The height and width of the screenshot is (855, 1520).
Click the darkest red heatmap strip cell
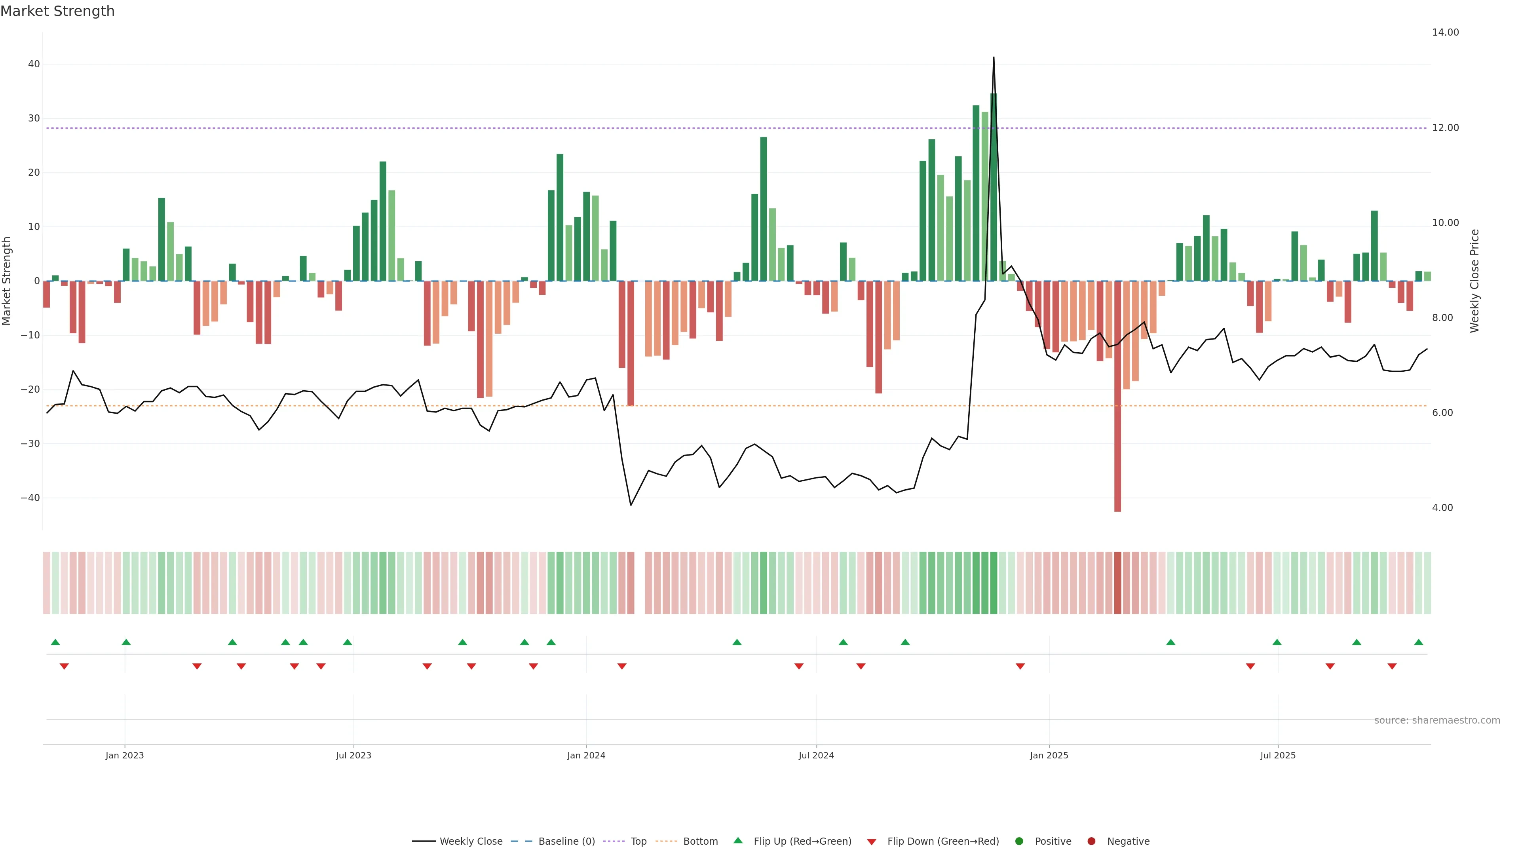pyautogui.click(x=1117, y=582)
